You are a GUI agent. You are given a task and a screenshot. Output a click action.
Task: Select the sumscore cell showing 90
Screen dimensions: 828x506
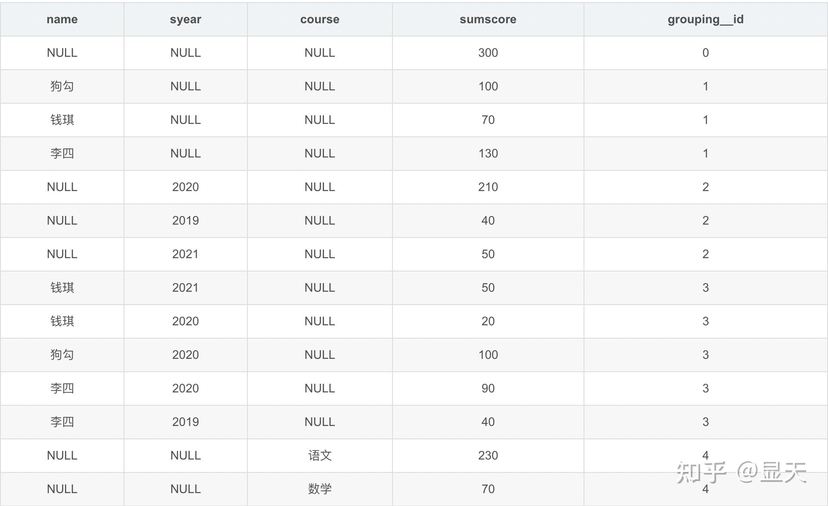coord(488,389)
